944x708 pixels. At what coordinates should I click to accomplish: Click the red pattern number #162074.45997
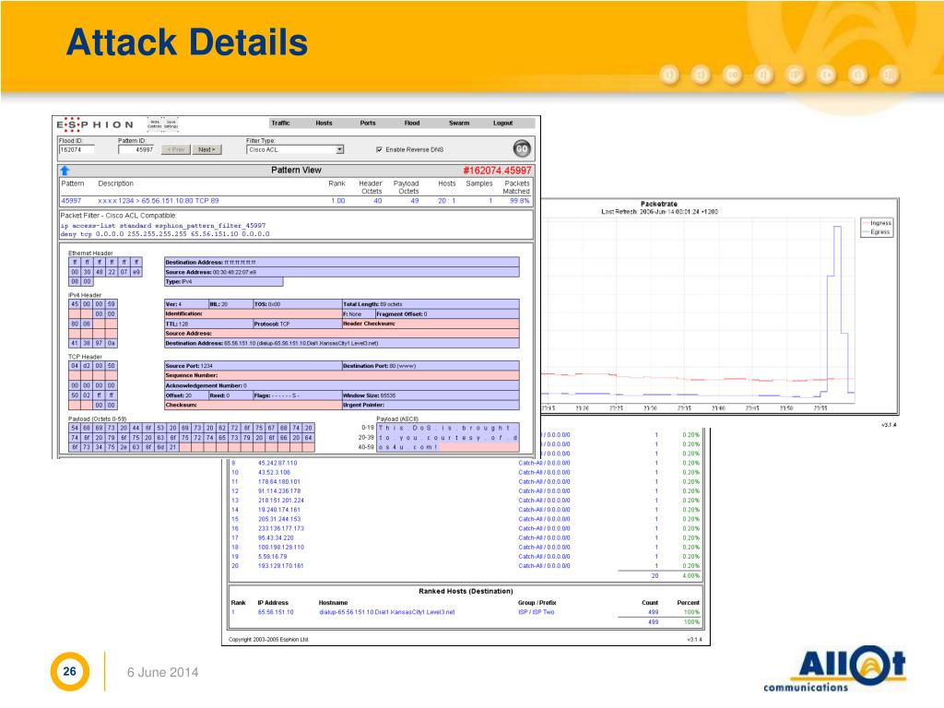tap(497, 171)
